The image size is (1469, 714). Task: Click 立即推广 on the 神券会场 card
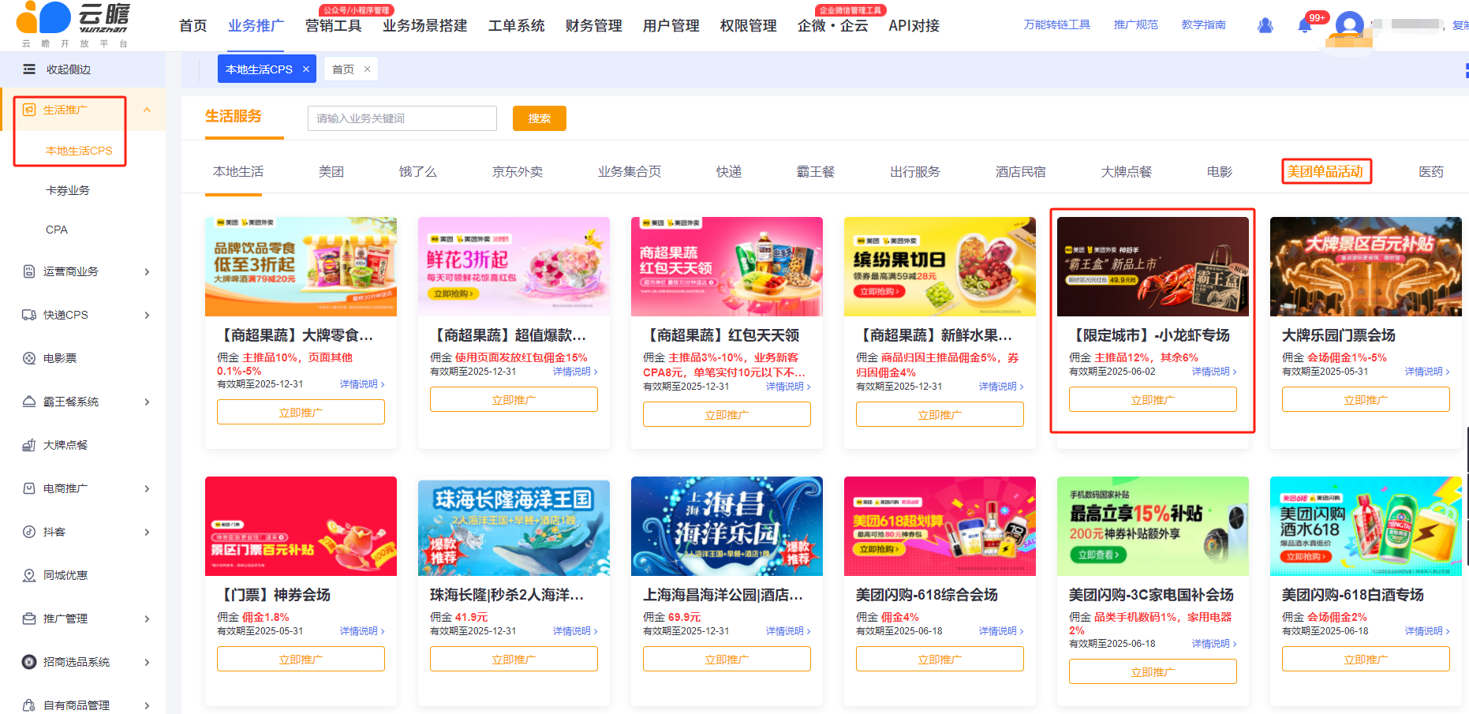[301, 660]
